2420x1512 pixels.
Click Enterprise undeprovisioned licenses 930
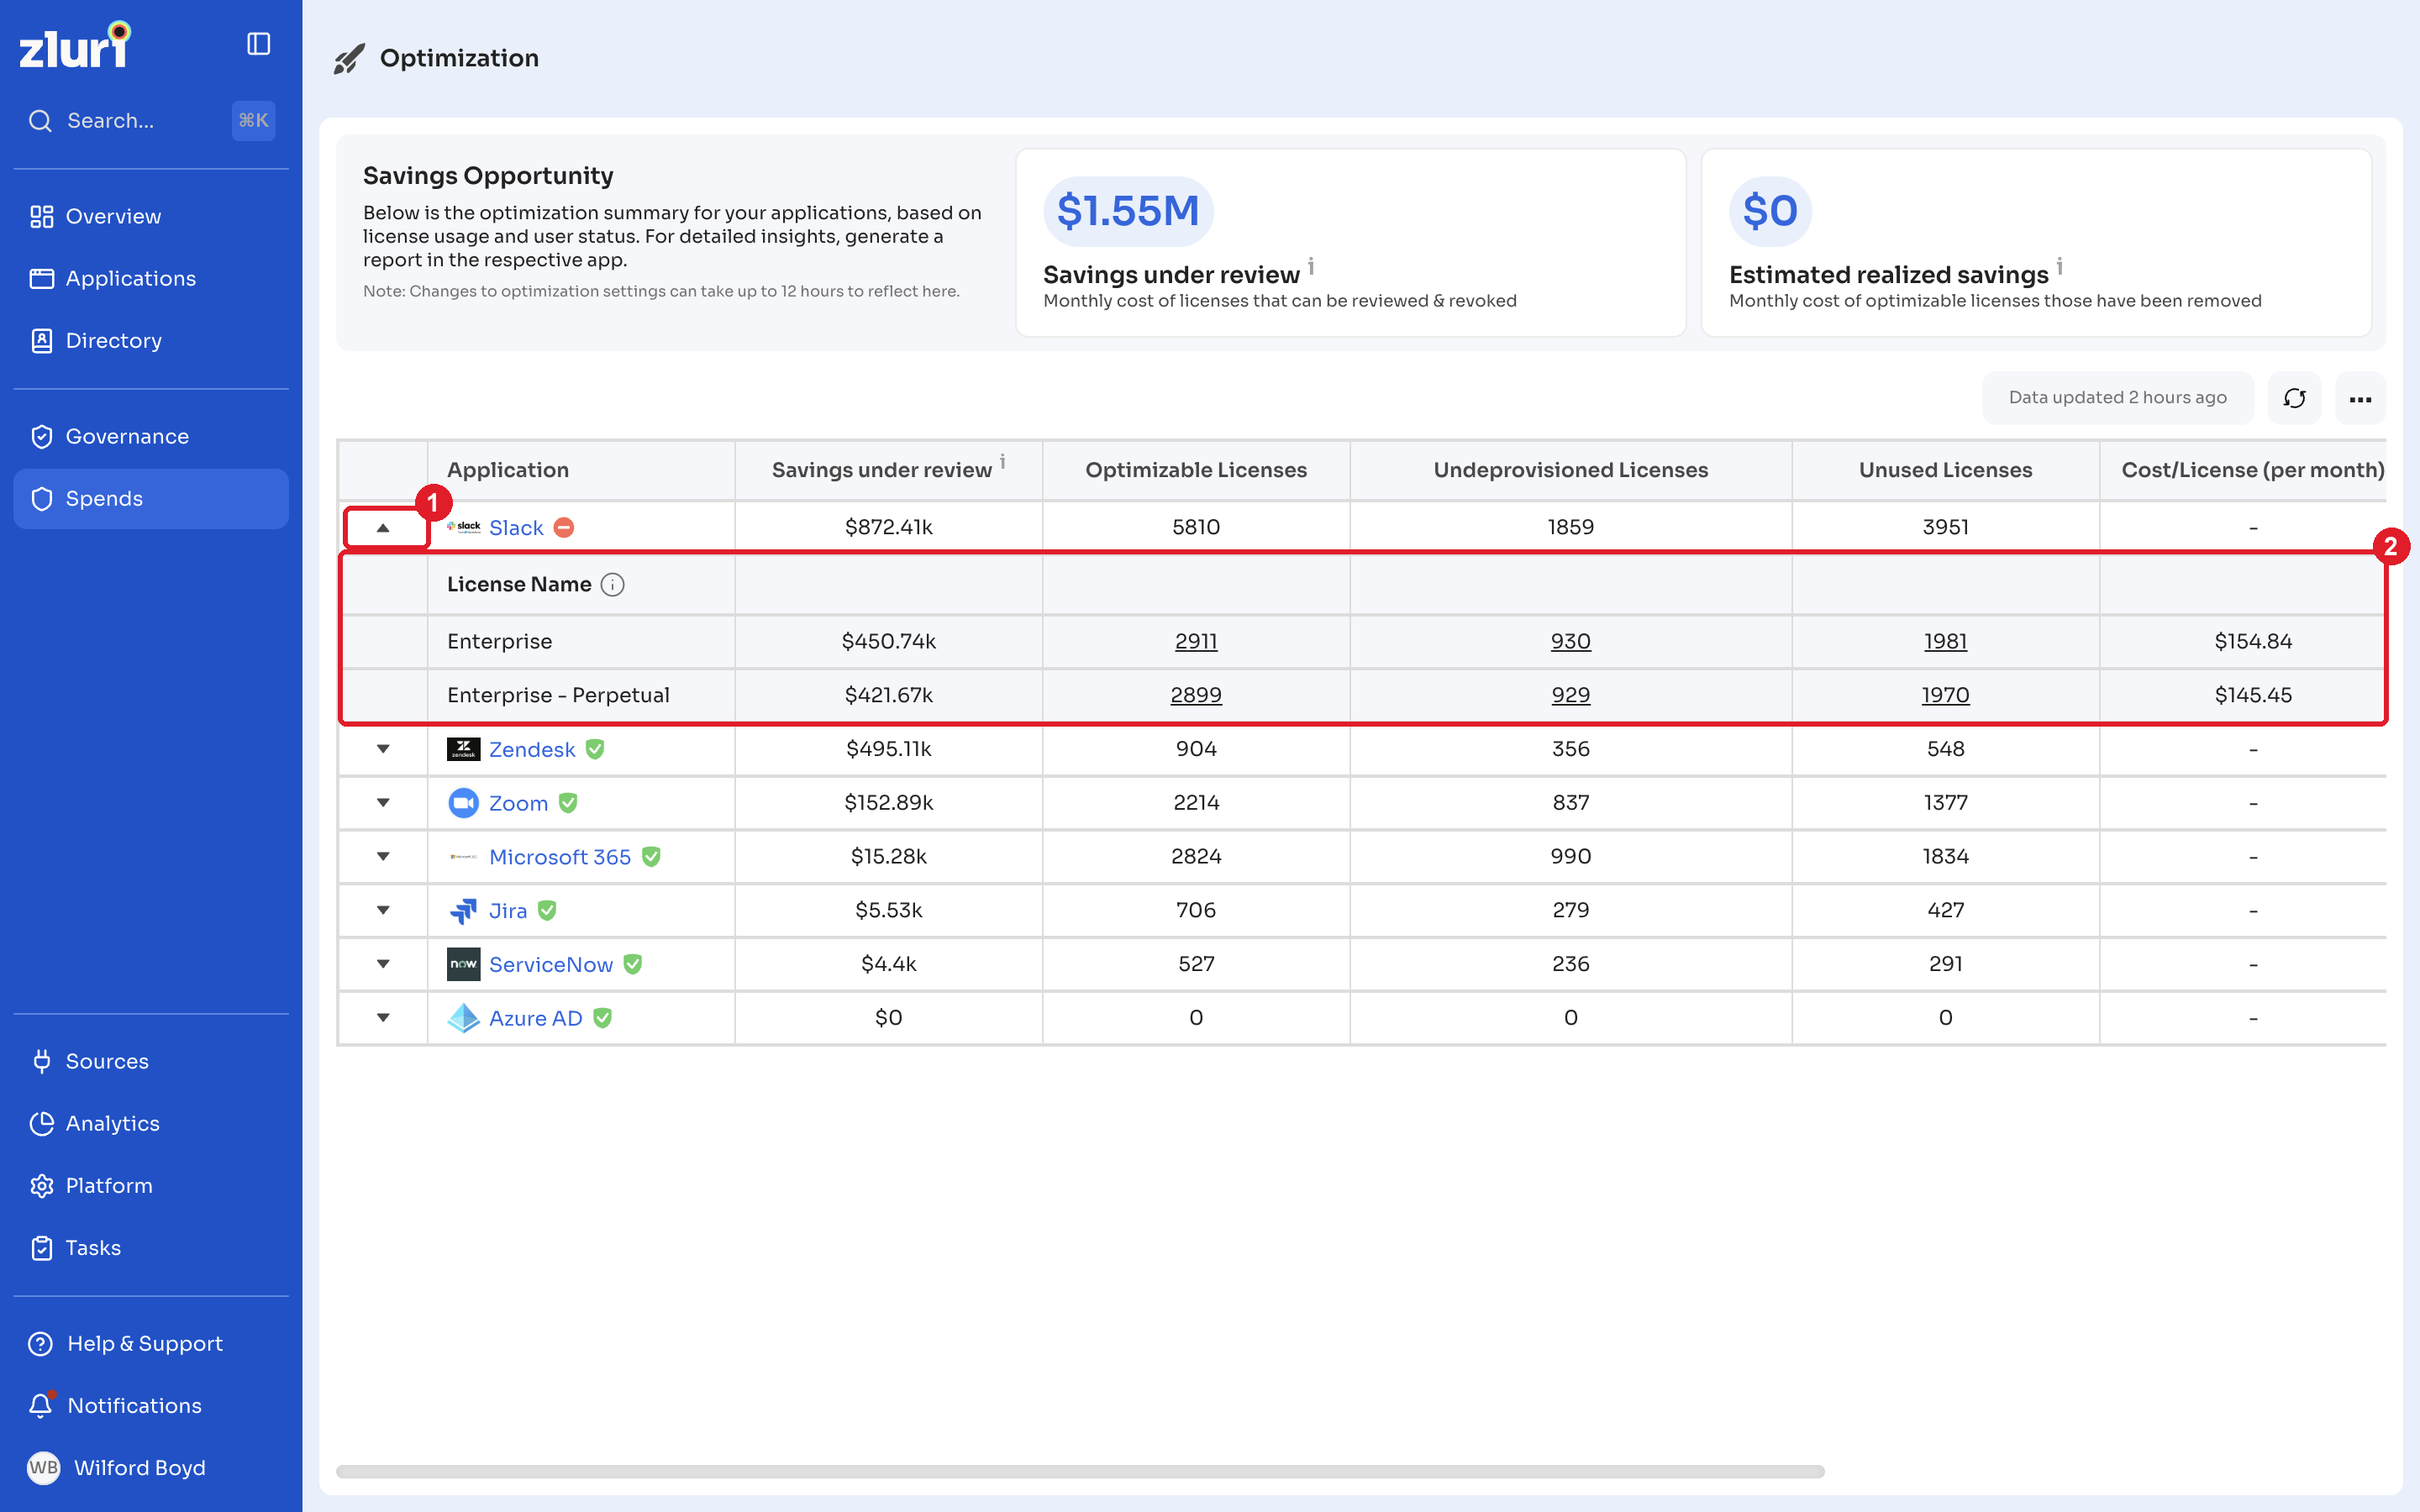1570,641
